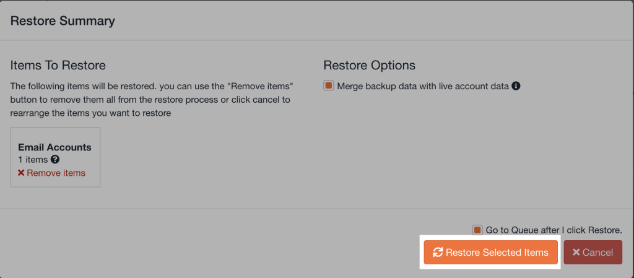This screenshot has width=634, height=278.
Task: Click the help question mark beside 1 items
Action: (55, 160)
